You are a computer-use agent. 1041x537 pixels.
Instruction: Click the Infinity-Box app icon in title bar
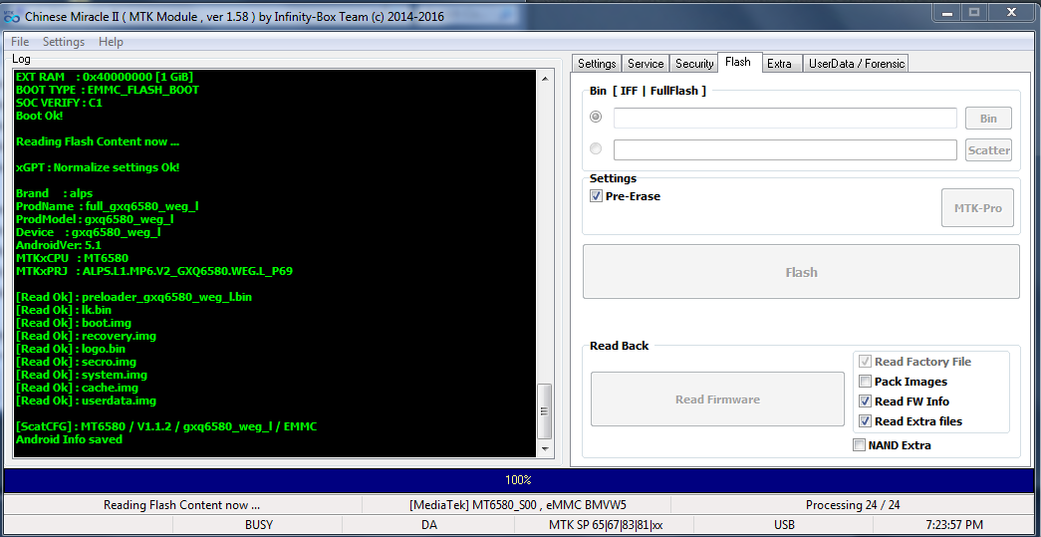(11, 16)
